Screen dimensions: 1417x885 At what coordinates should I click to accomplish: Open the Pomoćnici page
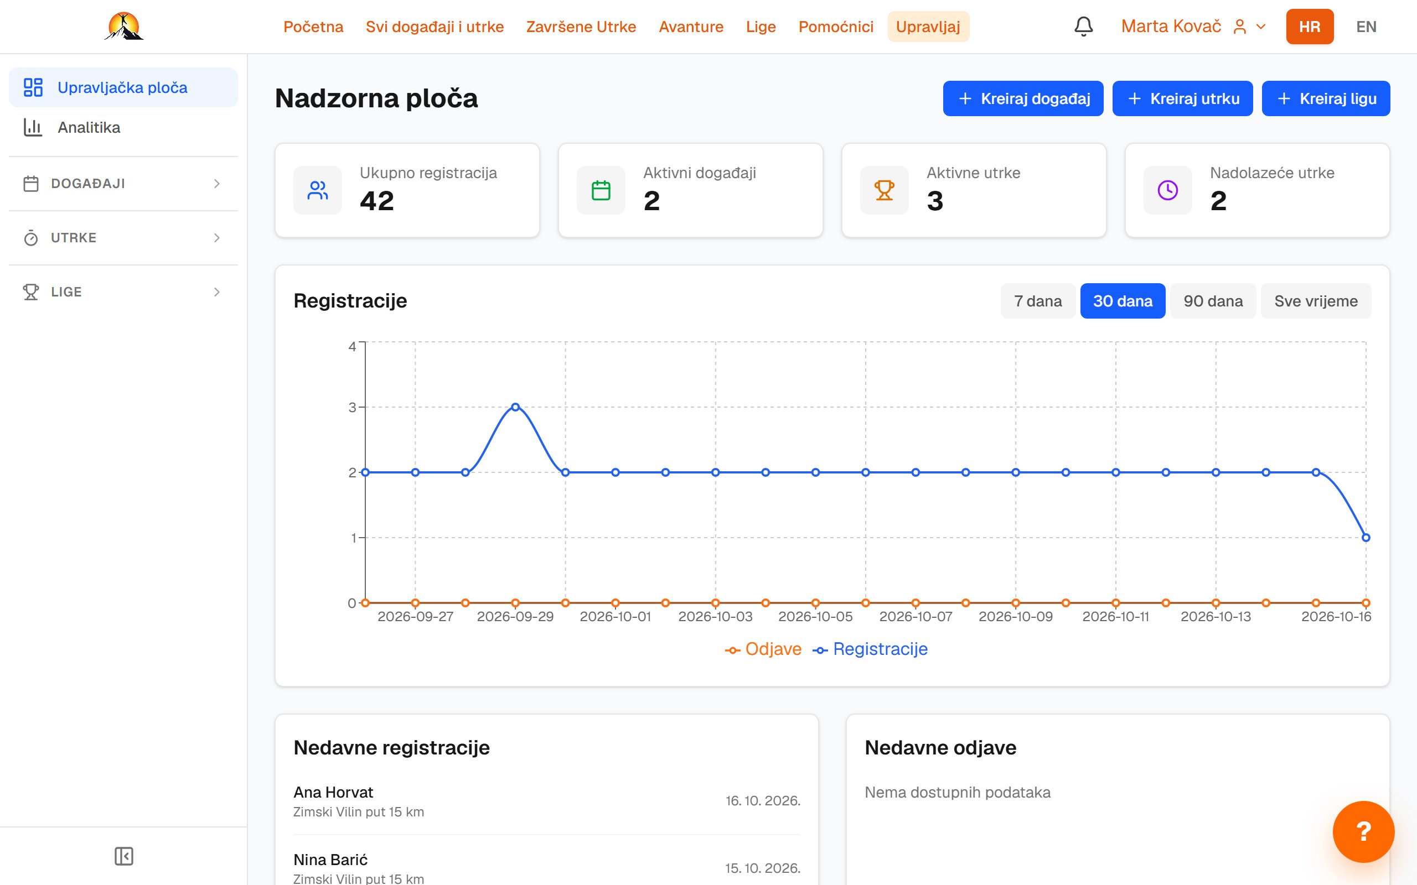(x=836, y=27)
